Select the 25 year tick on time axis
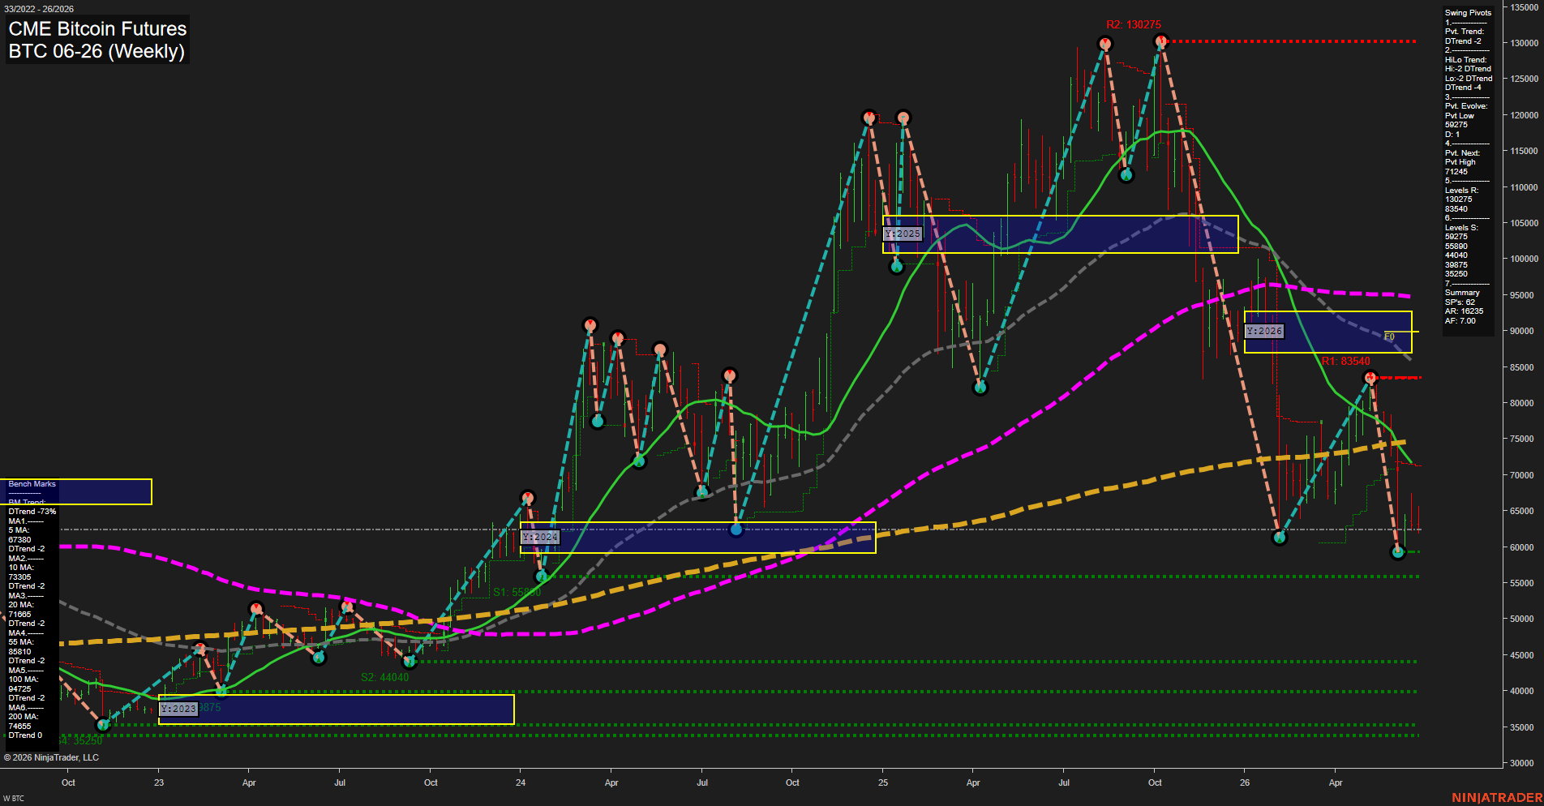This screenshot has height=806, width=1544. (883, 782)
